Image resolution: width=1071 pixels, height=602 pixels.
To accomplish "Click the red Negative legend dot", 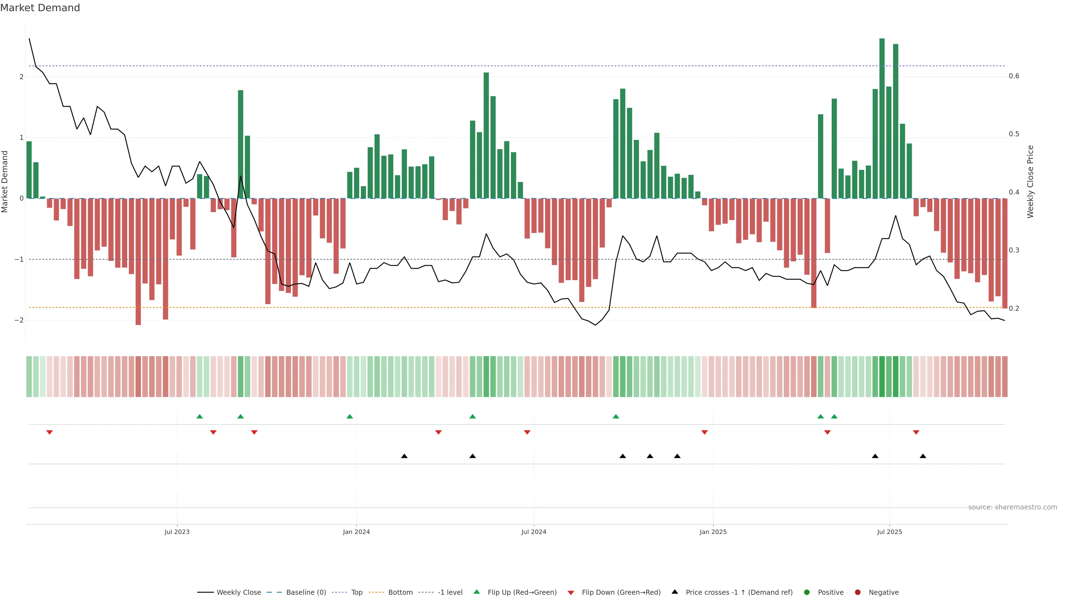I will (858, 592).
